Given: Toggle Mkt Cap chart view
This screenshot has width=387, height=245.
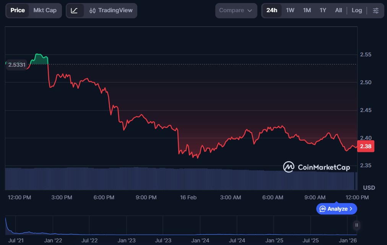Looking at the screenshot, I should pos(45,10).
